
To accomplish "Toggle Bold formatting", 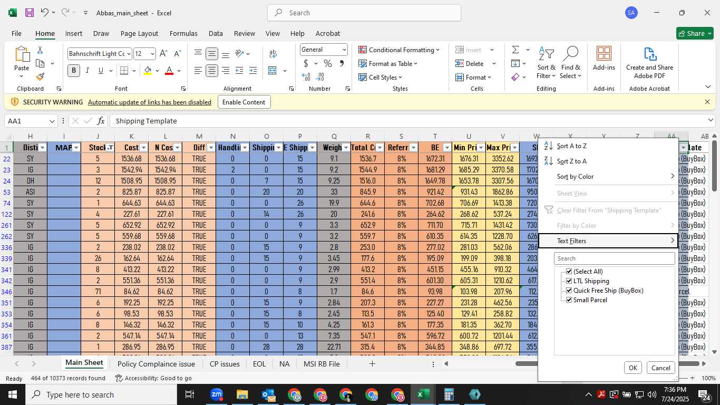I will point(74,70).
